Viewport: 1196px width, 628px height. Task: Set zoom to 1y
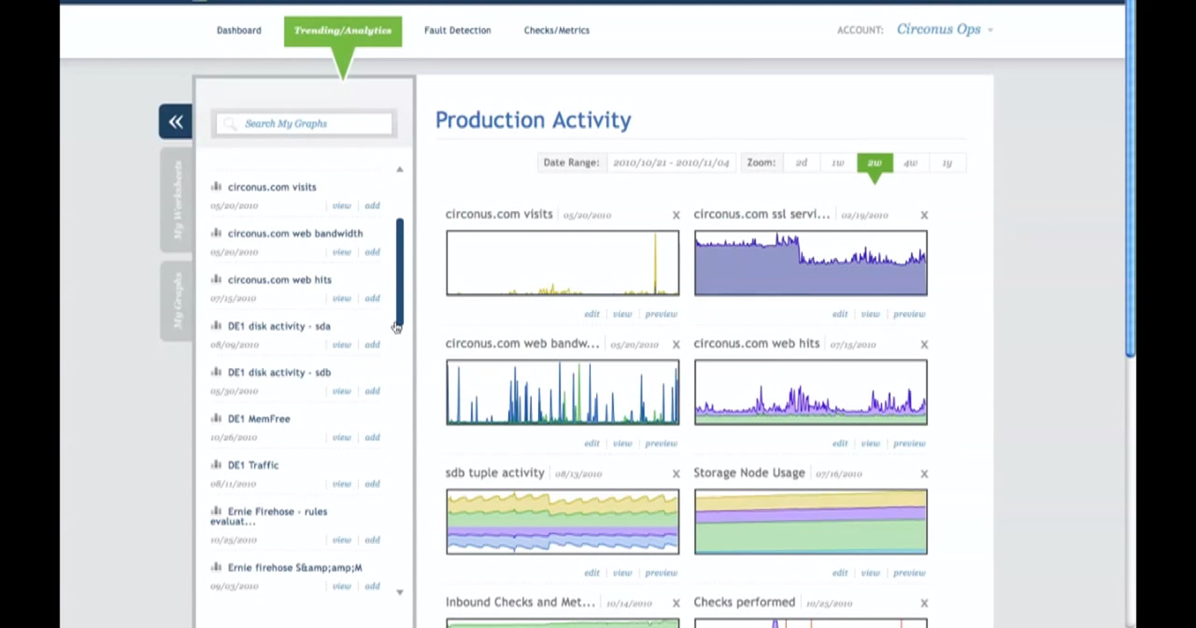tap(947, 163)
